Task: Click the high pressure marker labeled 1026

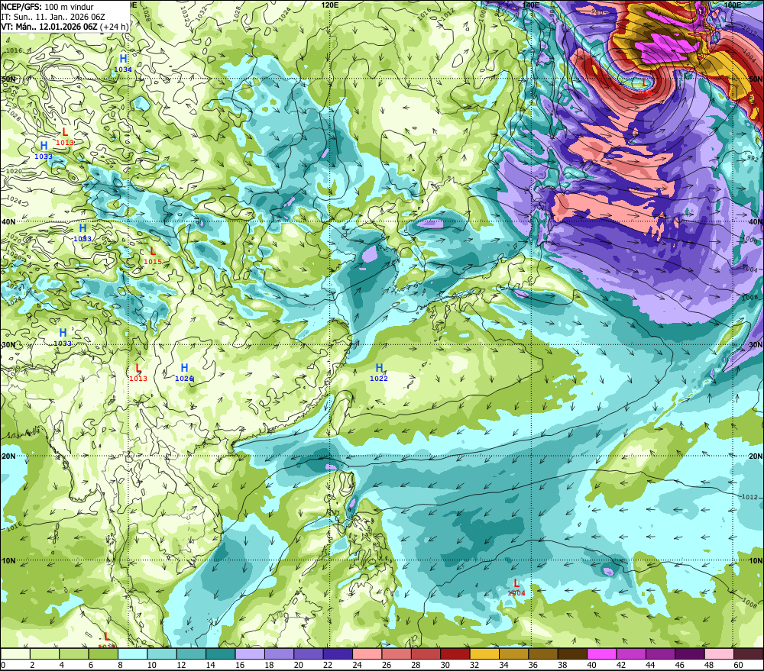Action: click(184, 373)
